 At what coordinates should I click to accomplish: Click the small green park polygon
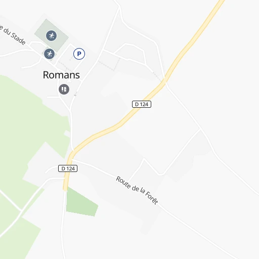point(81,202)
